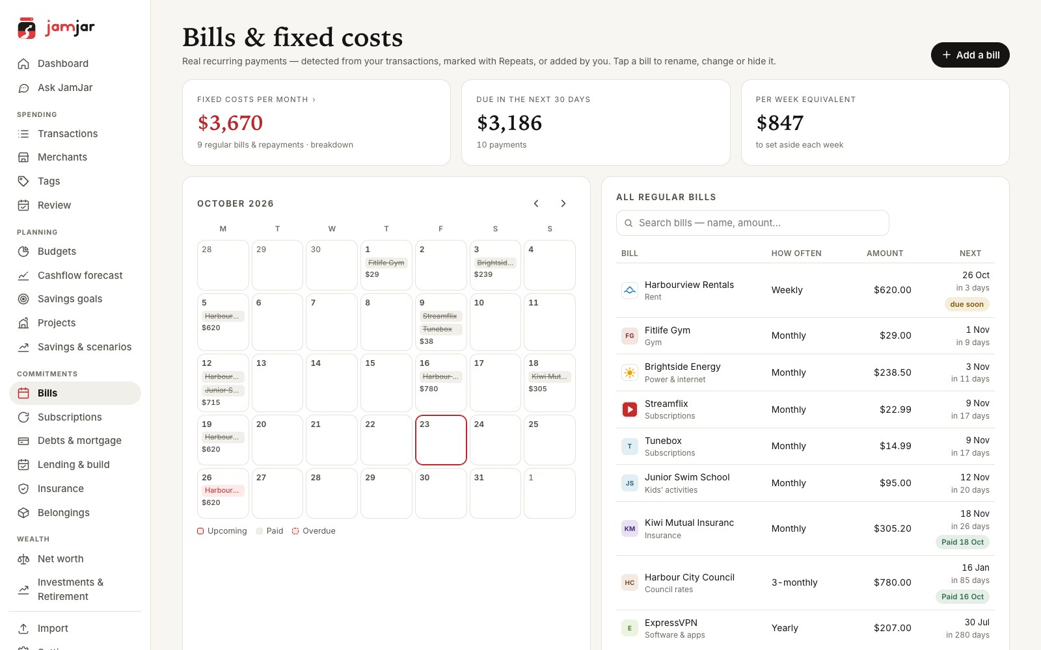Click the Tags icon in sidebar
Image resolution: width=1041 pixels, height=650 pixels.
click(x=23, y=181)
